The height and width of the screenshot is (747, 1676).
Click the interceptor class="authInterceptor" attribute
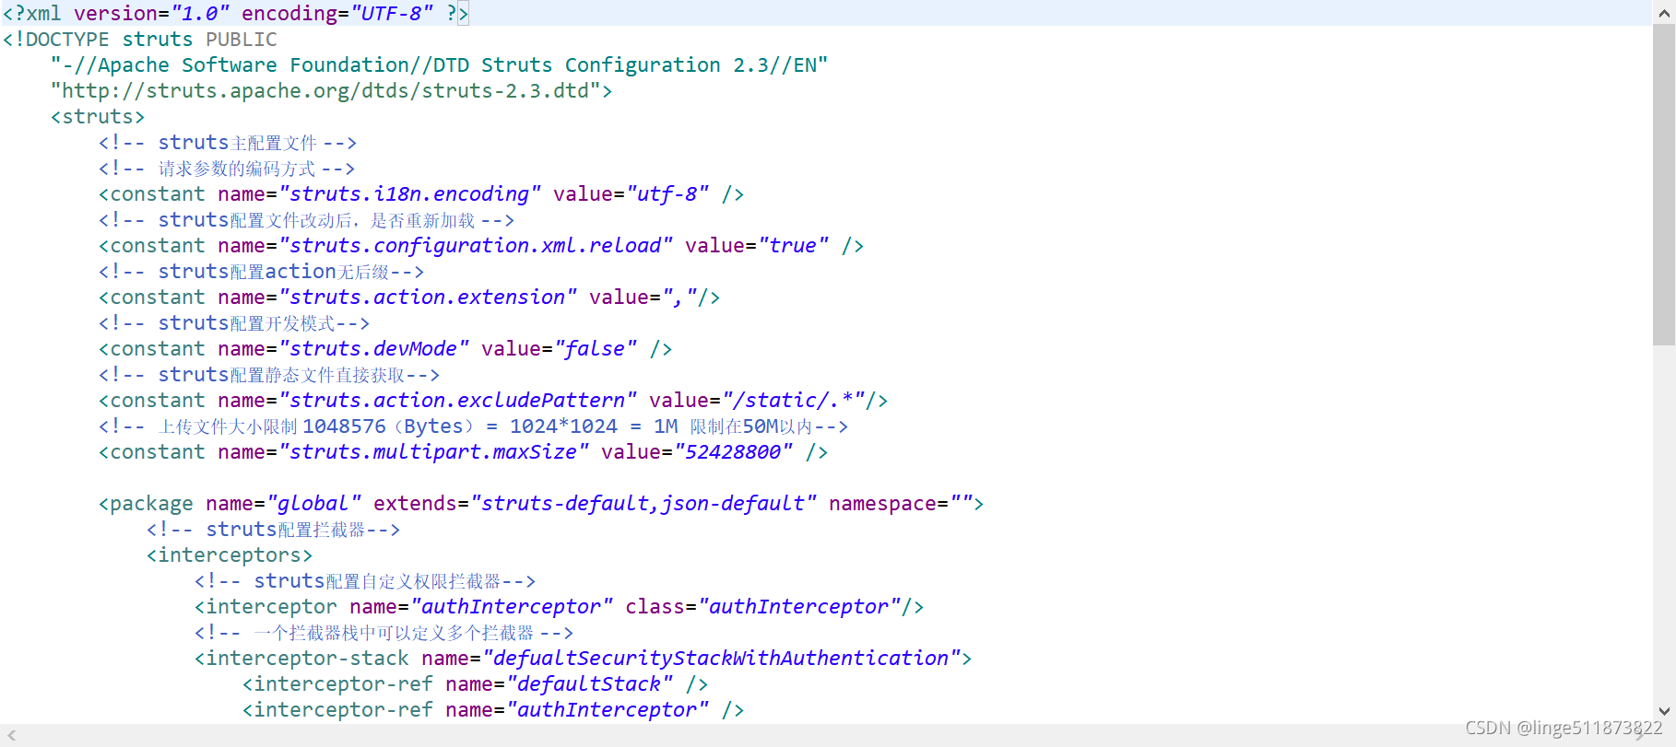coord(763,607)
